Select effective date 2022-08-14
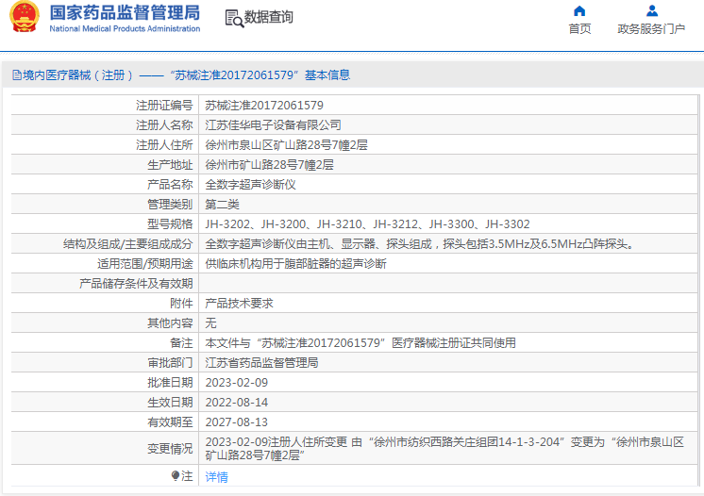 237,403
